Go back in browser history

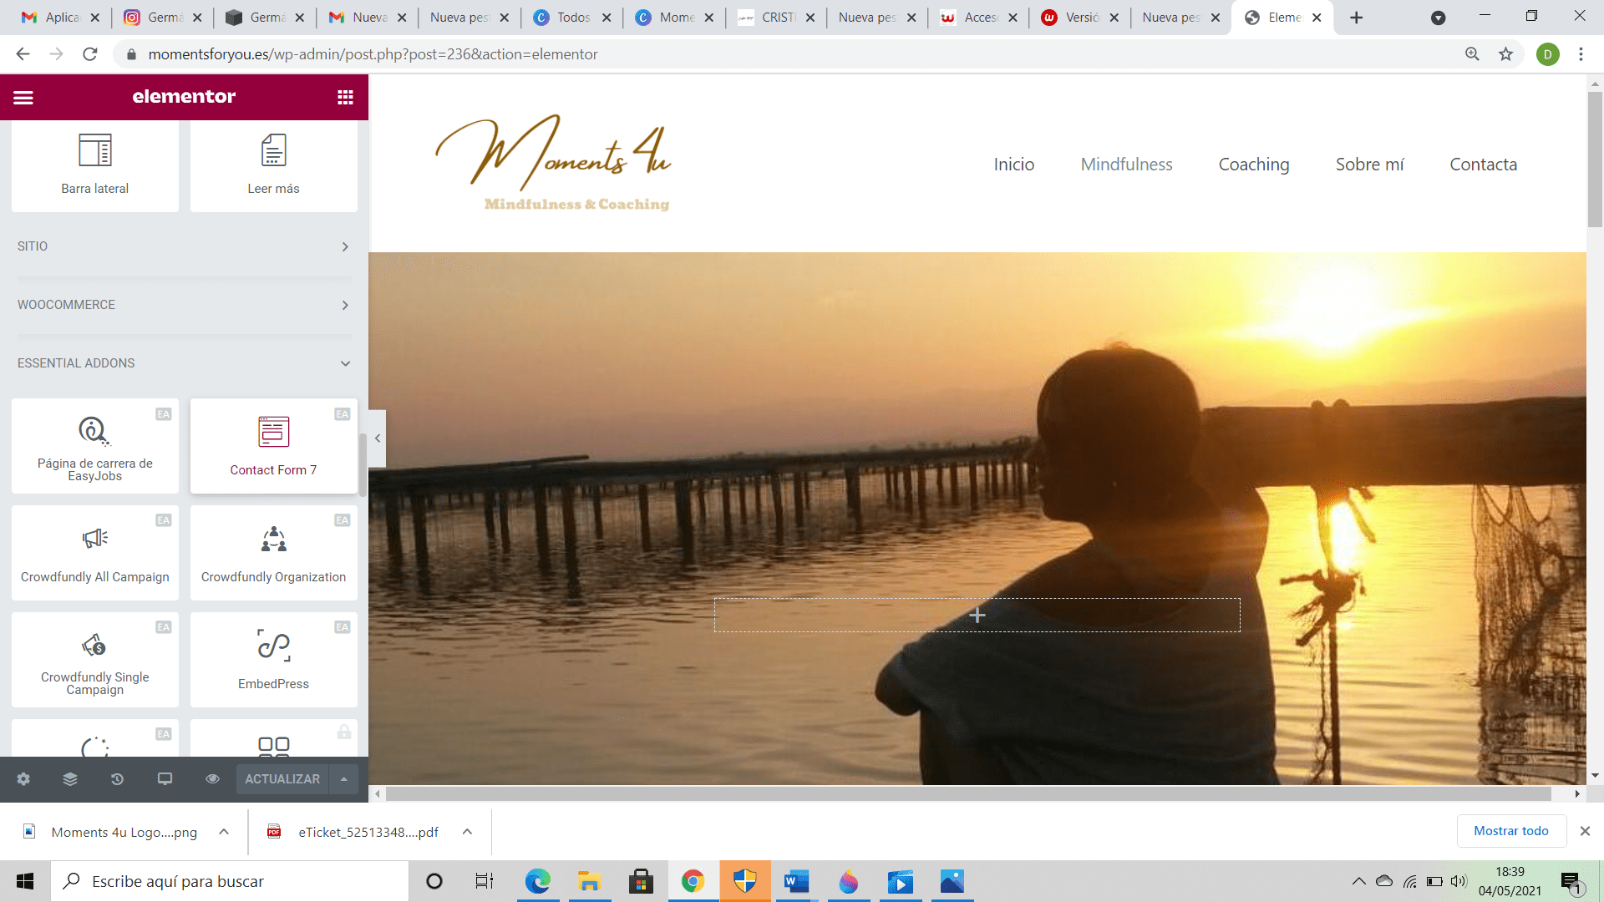tap(23, 54)
